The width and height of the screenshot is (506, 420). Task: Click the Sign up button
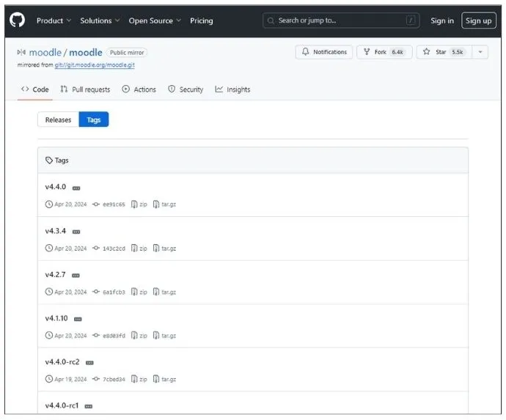coord(478,21)
